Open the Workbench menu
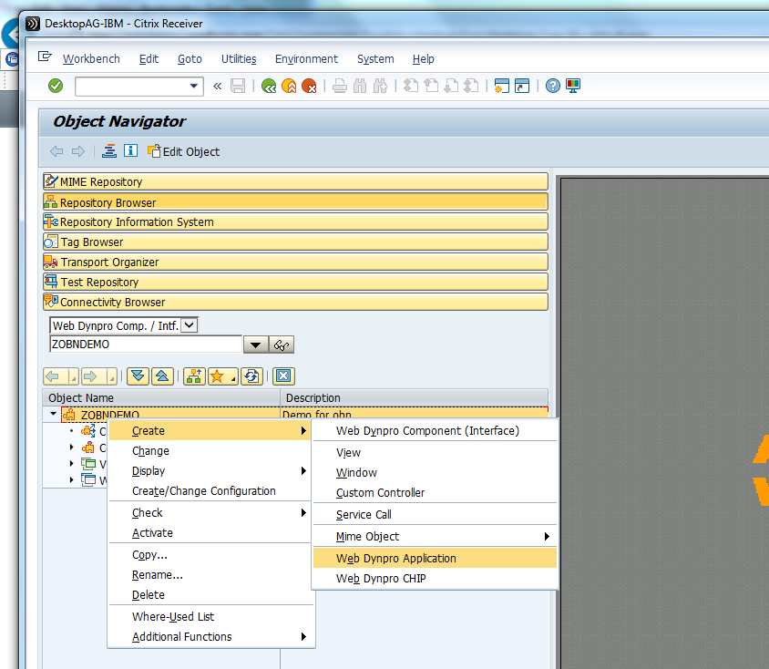This screenshot has height=669, width=769. coord(91,59)
